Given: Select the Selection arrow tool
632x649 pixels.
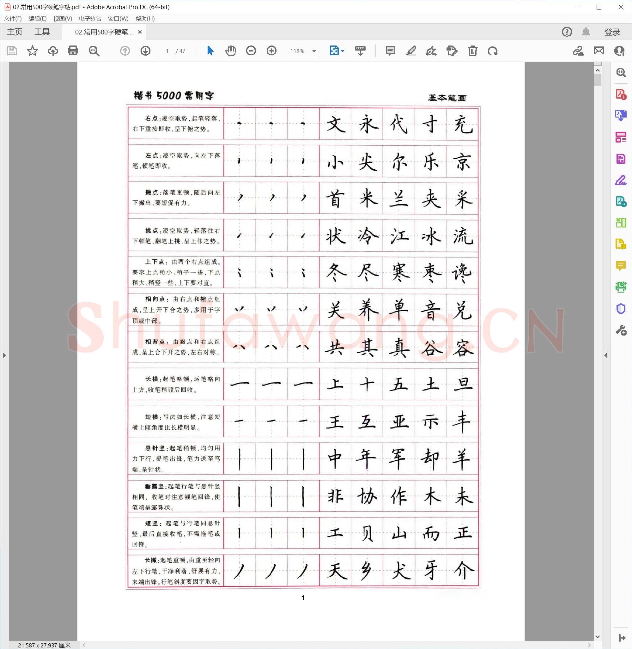Looking at the screenshot, I should (210, 51).
